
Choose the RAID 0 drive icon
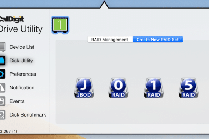pos(118,88)
